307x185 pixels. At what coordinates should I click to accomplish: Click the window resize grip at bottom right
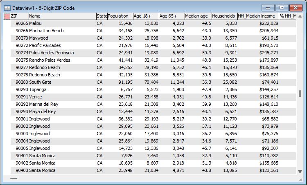click(301, 180)
